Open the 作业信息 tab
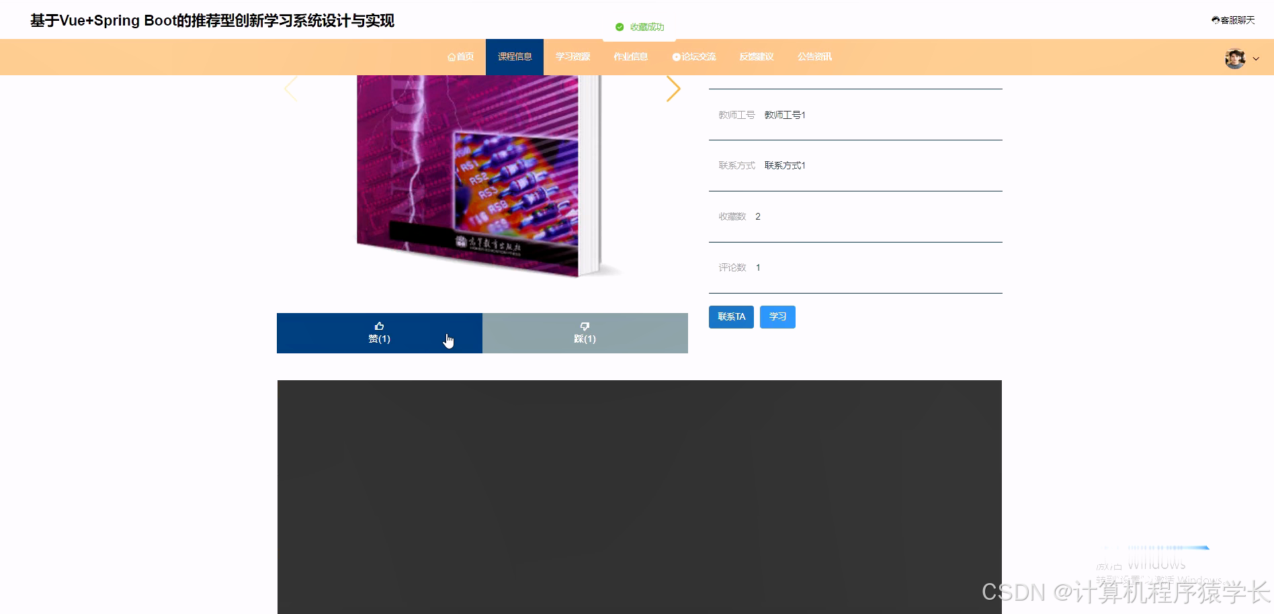1274x614 pixels. coord(630,56)
